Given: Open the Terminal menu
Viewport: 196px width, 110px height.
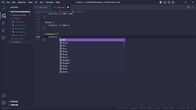Looking at the screenshot, I should coord(49,2).
